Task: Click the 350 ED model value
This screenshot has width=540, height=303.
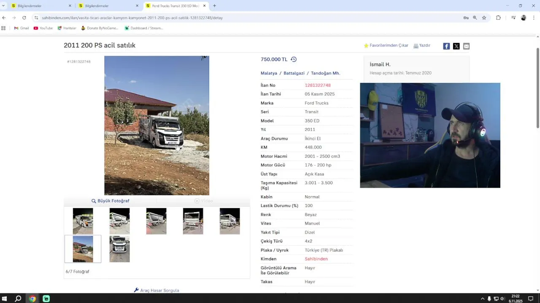Action: tap(312, 121)
